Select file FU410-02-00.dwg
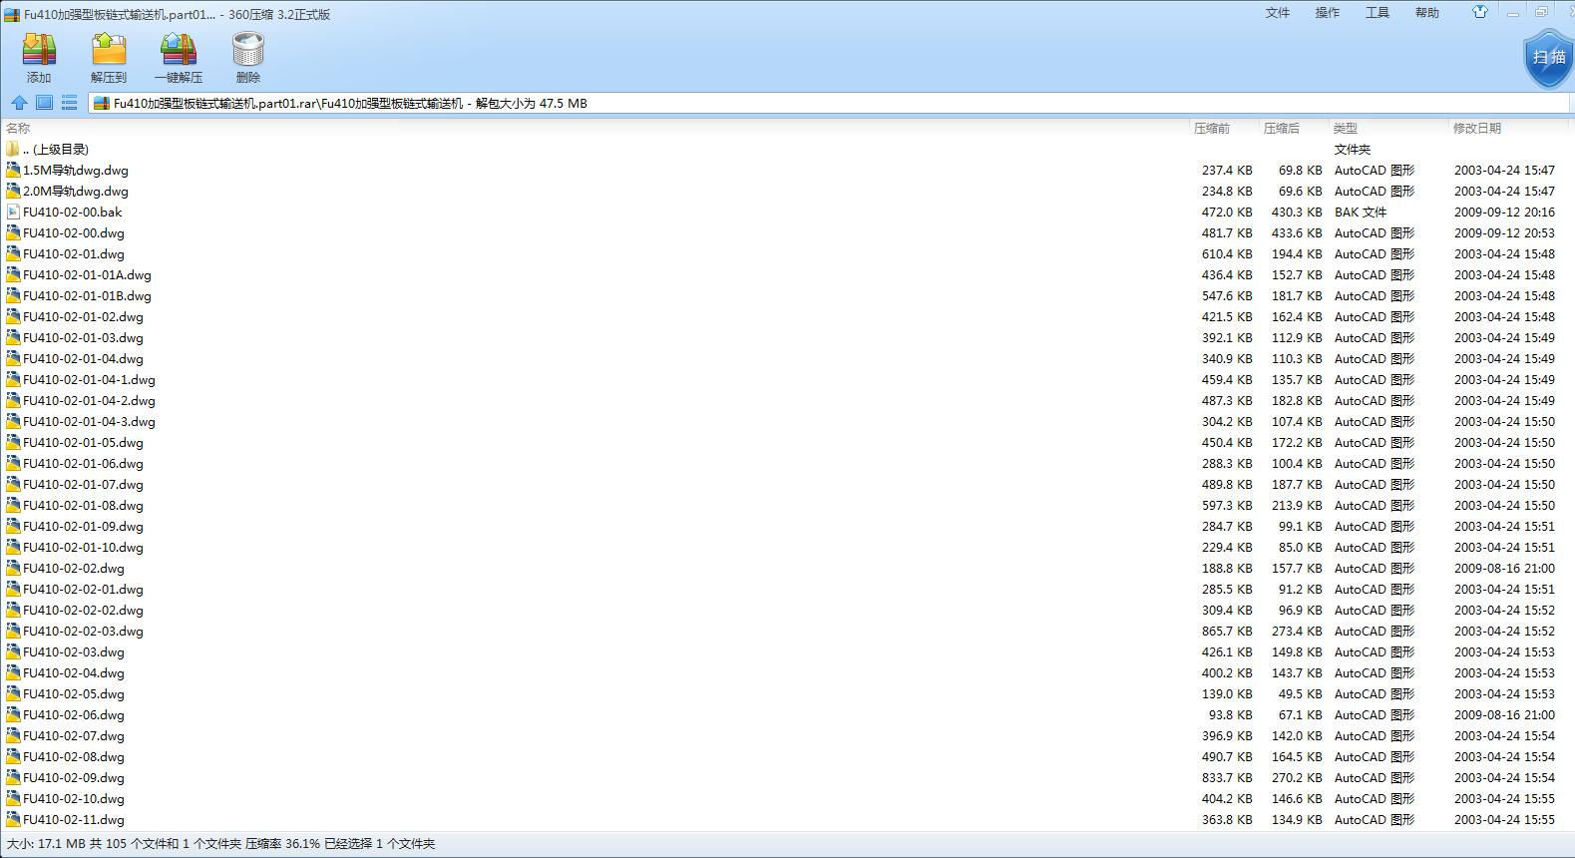 pos(74,233)
